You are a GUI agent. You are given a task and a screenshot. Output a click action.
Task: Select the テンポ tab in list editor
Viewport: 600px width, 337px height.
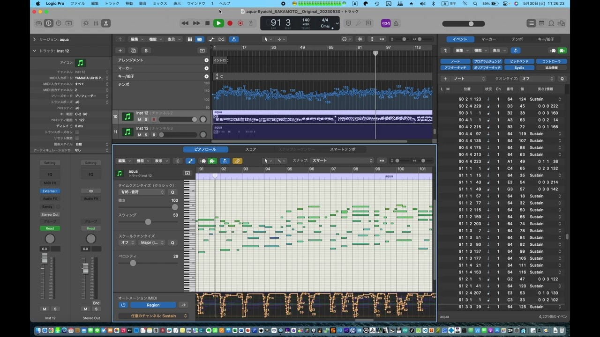click(517, 39)
